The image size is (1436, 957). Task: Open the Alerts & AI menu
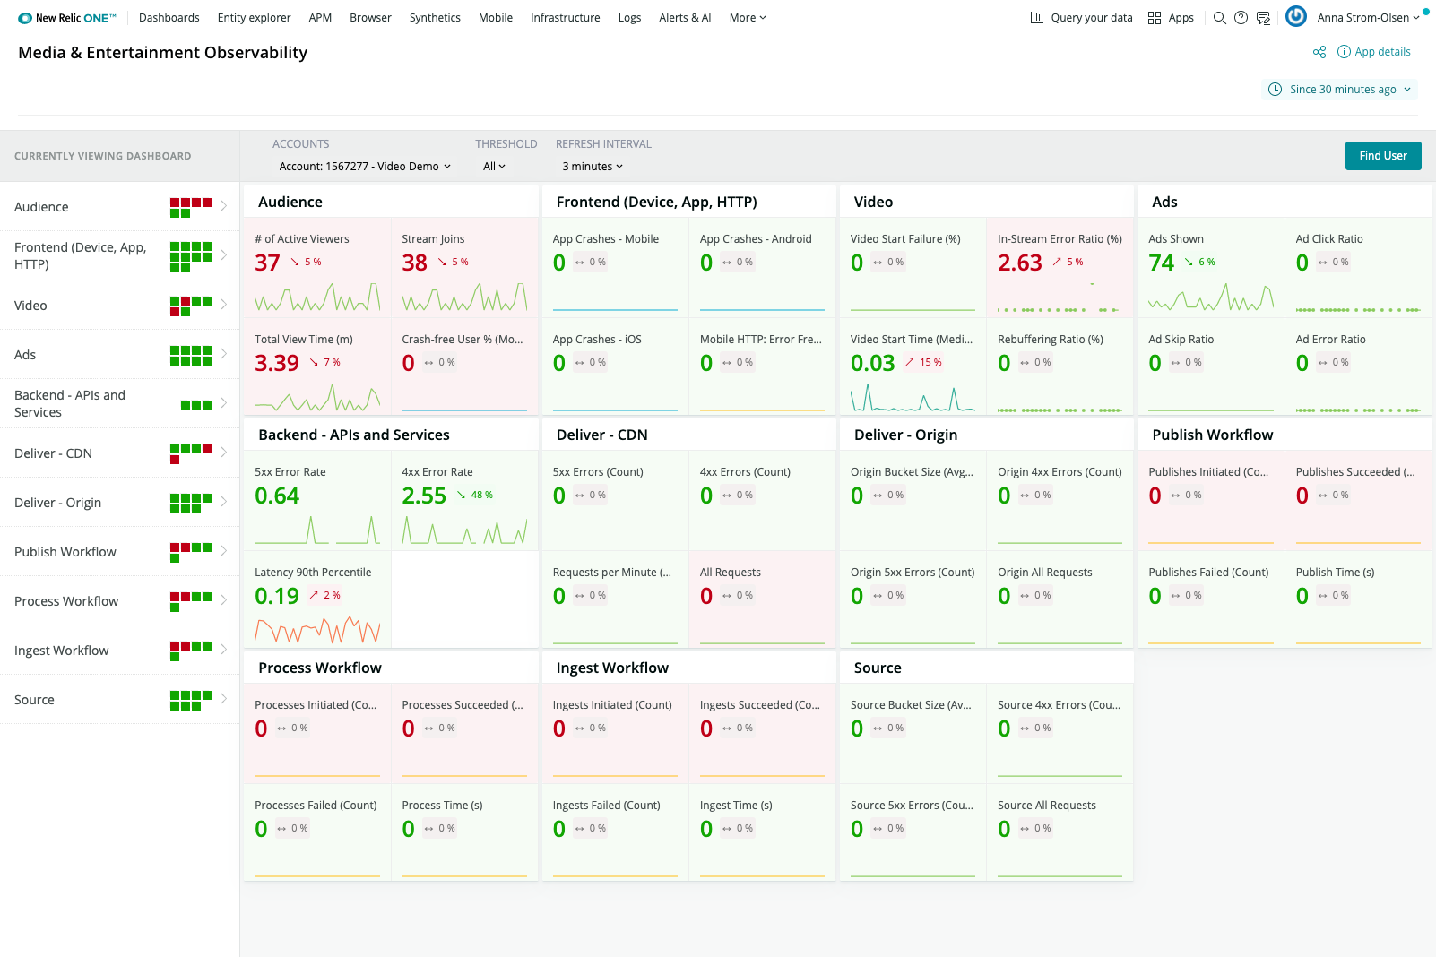pos(685,17)
